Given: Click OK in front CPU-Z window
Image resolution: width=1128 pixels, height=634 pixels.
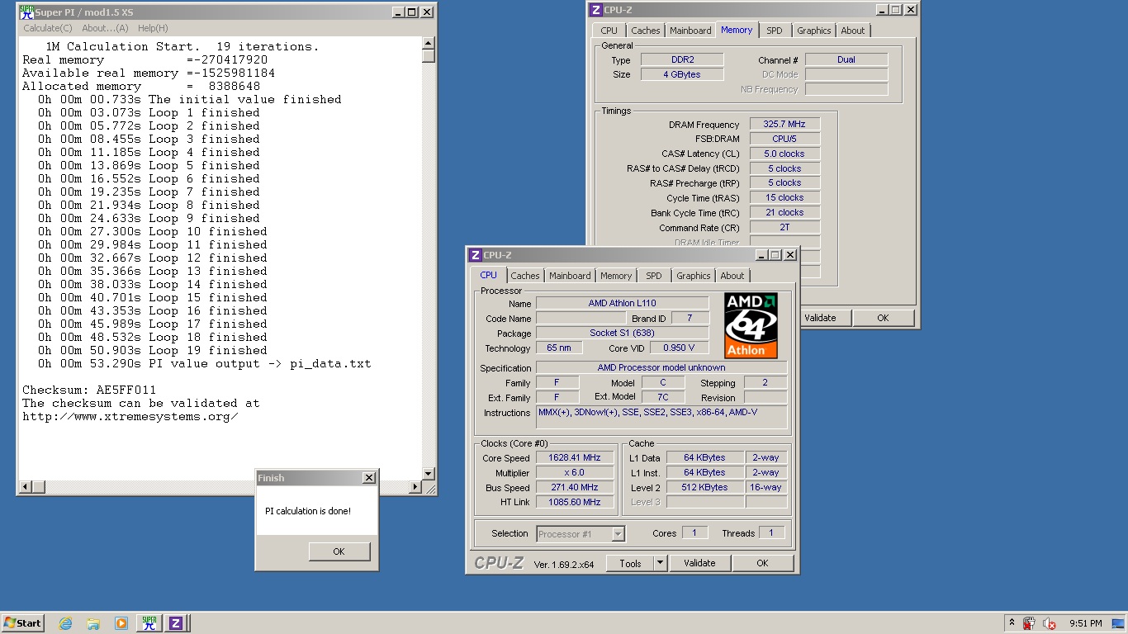Looking at the screenshot, I should (x=762, y=563).
